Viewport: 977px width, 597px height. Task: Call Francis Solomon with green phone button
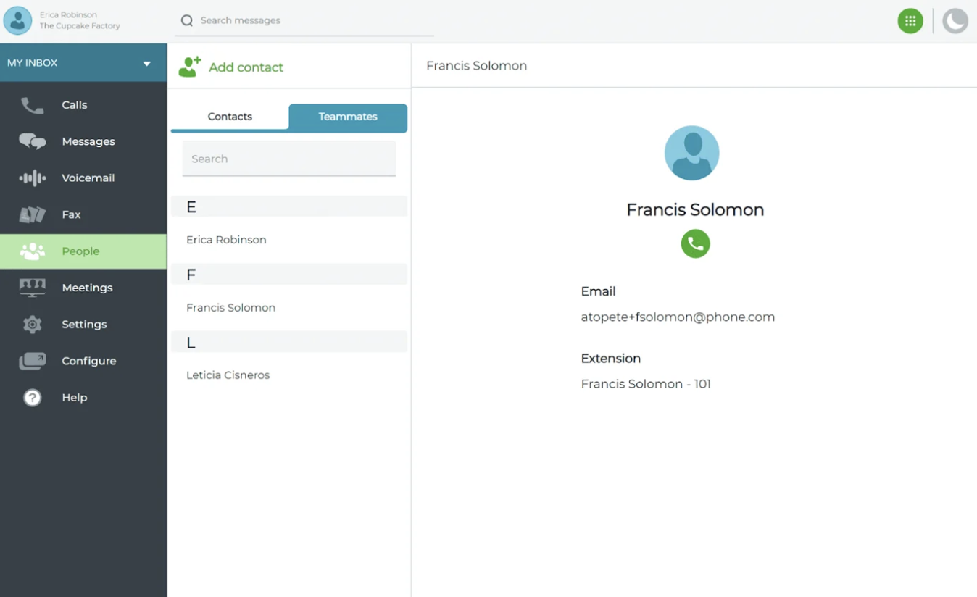[695, 243]
